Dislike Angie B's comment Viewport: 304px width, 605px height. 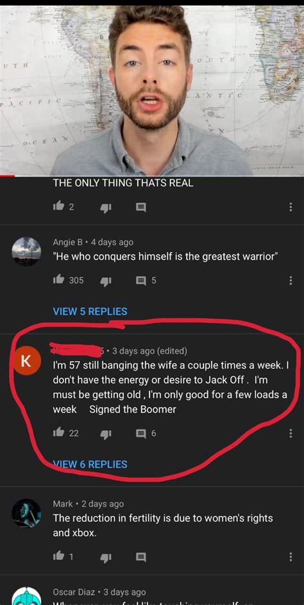tap(105, 281)
